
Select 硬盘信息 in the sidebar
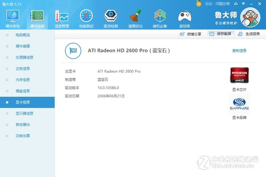click(27, 91)
